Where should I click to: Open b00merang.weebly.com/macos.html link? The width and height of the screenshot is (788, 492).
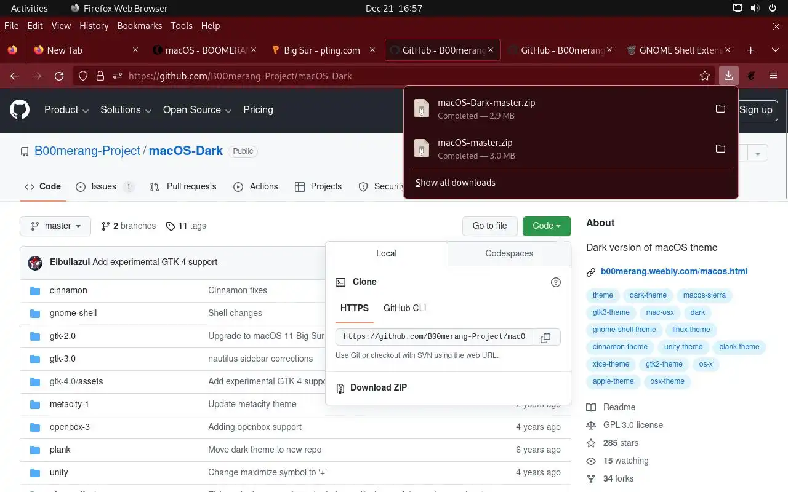(674, 271)
